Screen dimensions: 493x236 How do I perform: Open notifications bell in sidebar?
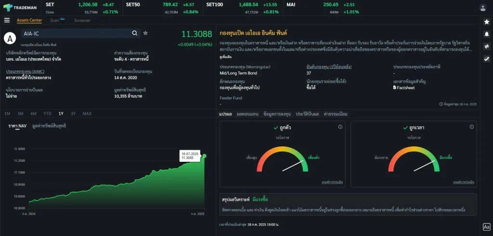tap(486, 34)
